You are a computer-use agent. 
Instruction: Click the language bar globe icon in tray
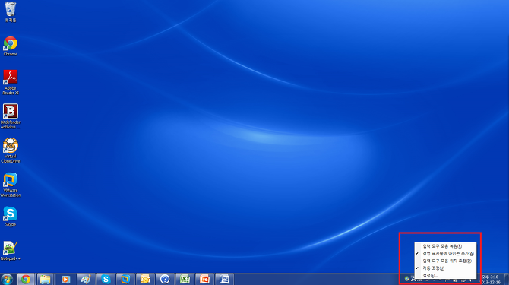pos(406,279)
